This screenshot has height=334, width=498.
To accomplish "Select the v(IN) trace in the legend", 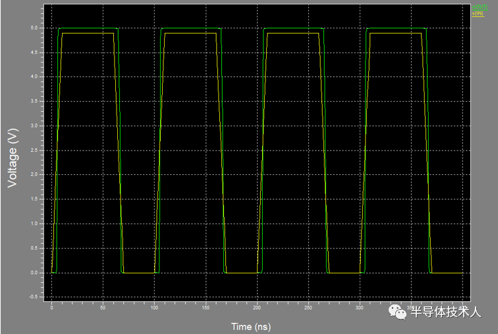I will click(478, 13).
